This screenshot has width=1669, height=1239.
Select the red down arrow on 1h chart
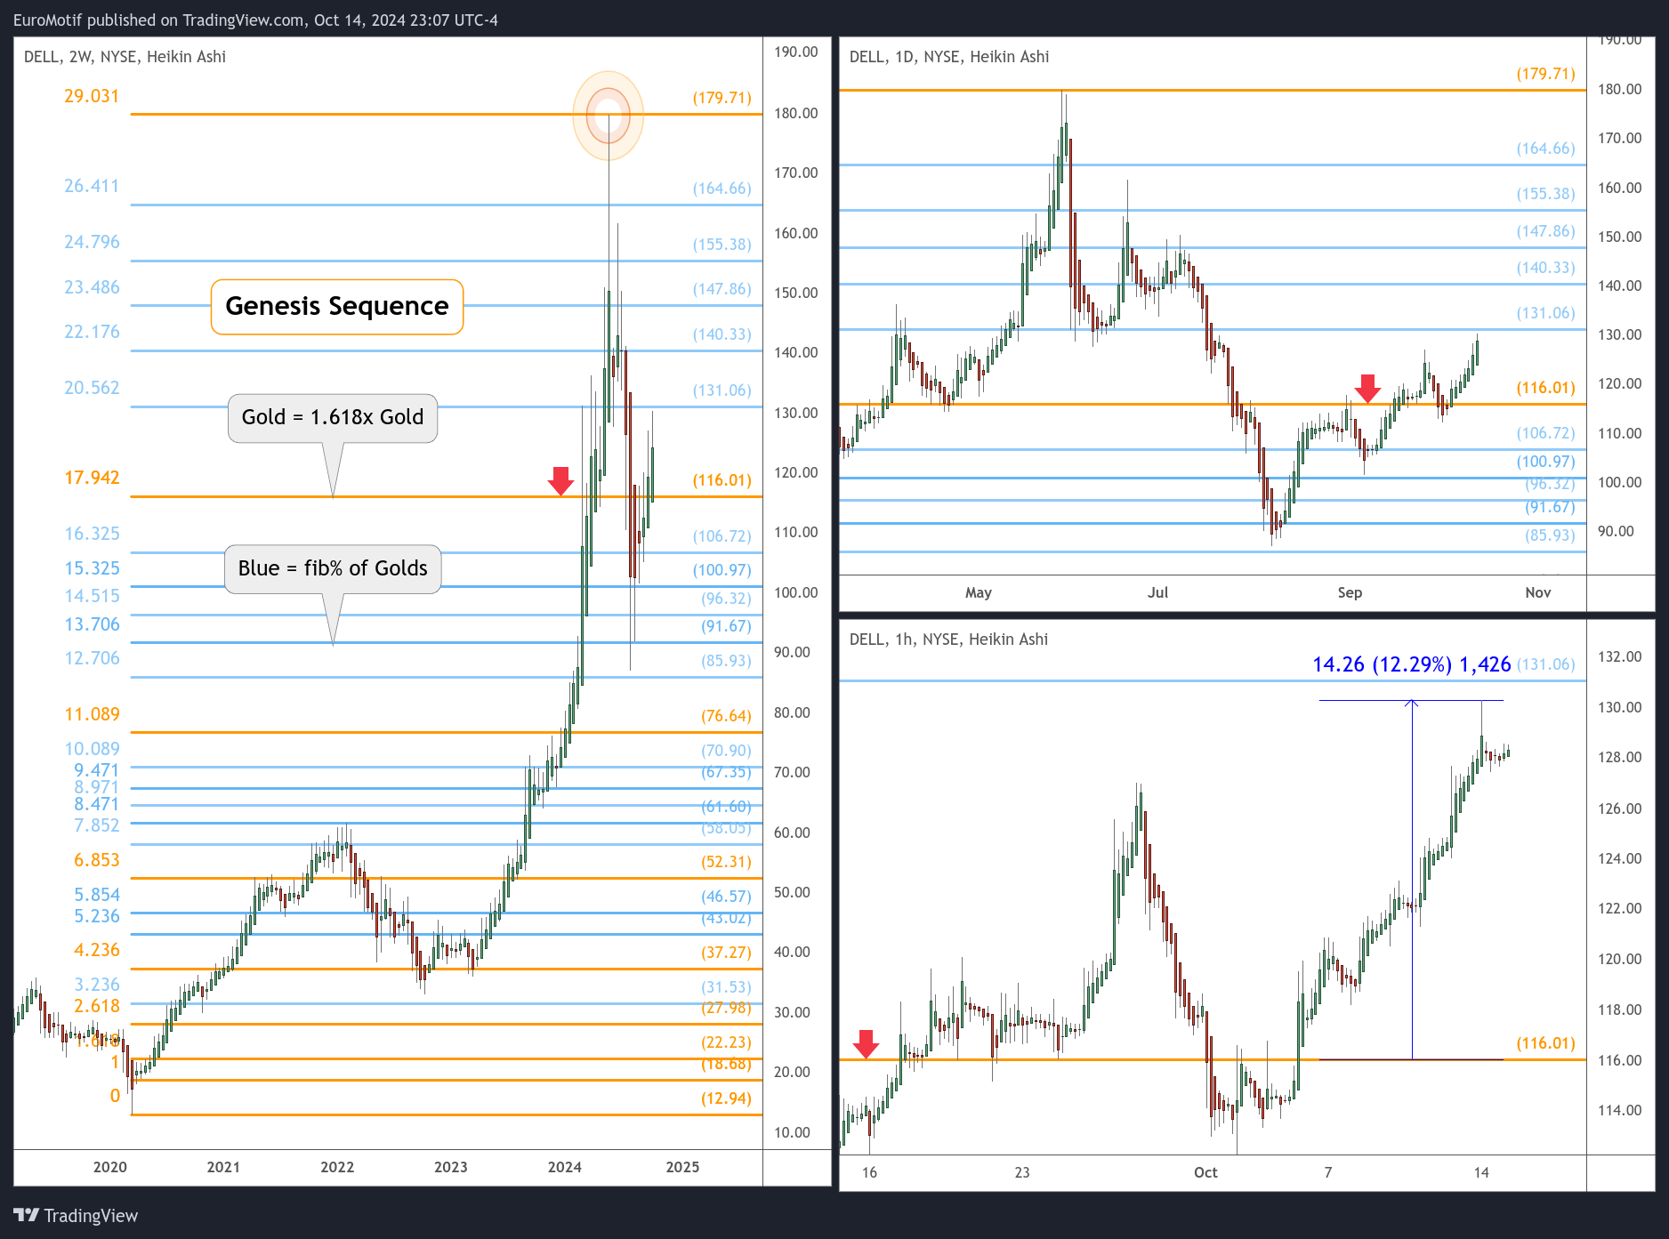pos(866,1044)
